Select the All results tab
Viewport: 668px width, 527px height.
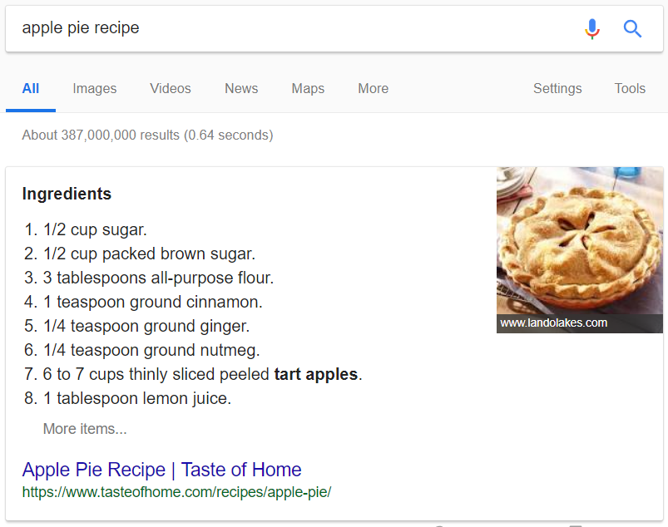pos(30,88)
